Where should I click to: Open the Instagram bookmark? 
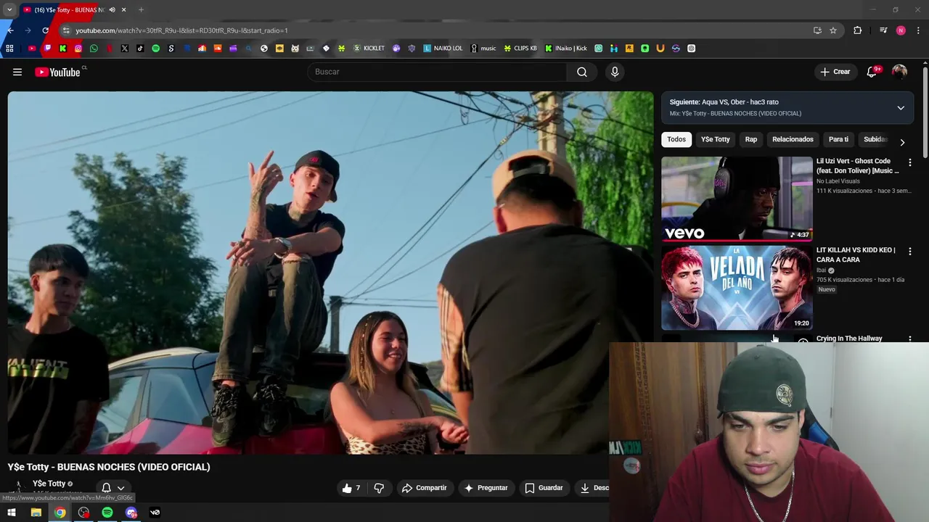coord(78,49)
